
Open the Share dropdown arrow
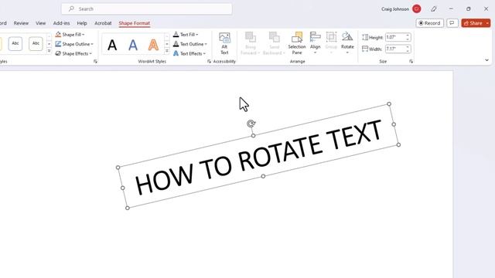pos(487,23)
